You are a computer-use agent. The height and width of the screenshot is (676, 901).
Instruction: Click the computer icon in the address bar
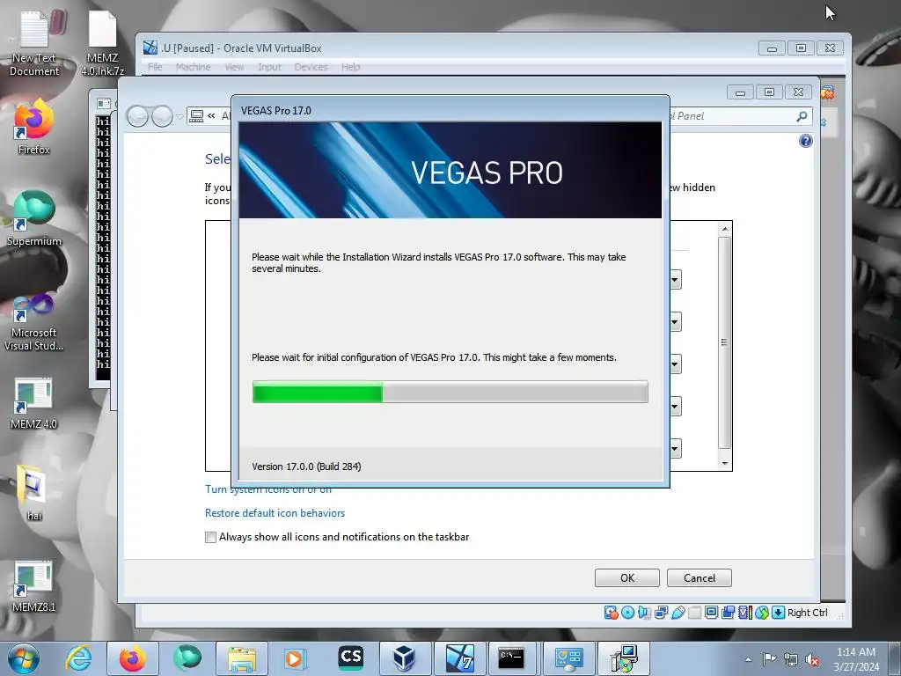[196, 116]
